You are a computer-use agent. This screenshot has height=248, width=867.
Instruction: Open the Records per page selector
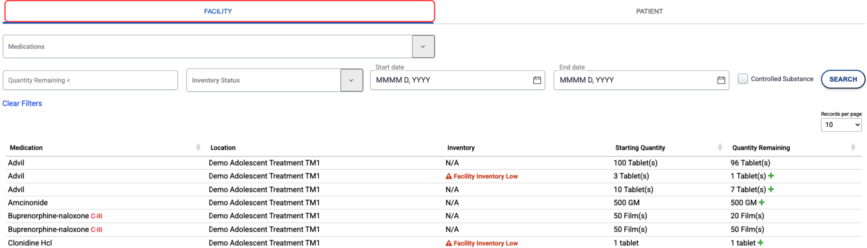[x=841, y=125]
